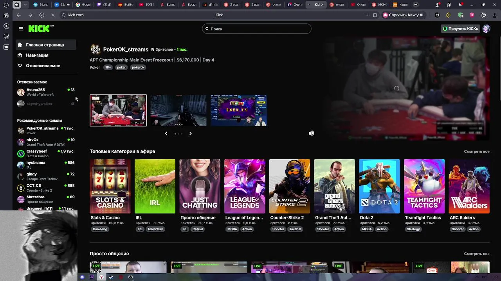
Task: Open the hamburger sidebar menu
Action: (x=21, y=28)
